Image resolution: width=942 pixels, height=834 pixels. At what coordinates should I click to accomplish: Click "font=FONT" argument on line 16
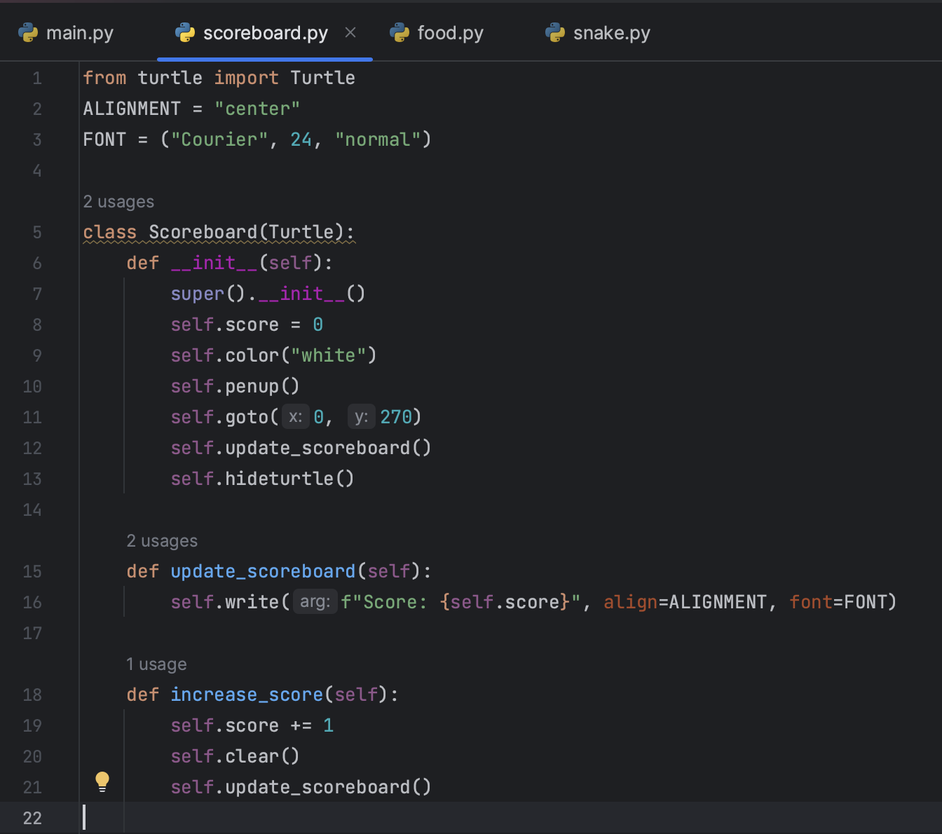(x=838, y=602)
